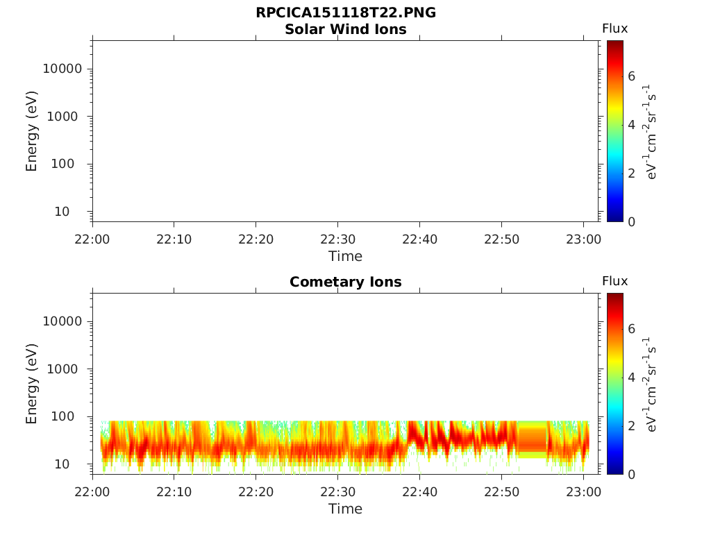Click the 23:00 tick label on top plot

[x=583, y=239]
